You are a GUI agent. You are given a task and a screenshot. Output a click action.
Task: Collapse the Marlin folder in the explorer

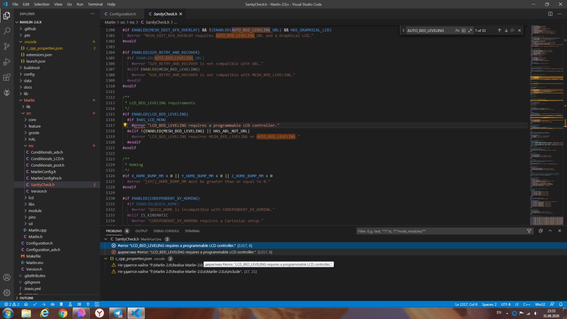click(29, 100)
